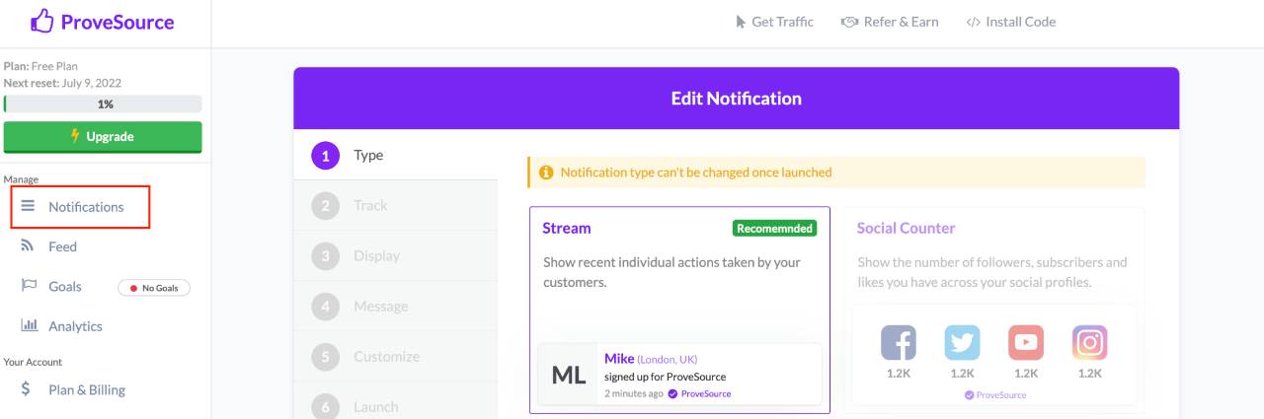This screenshot has height=419, width=1264.
Task: Open Refer & Earn link
Action: [890, 22]
